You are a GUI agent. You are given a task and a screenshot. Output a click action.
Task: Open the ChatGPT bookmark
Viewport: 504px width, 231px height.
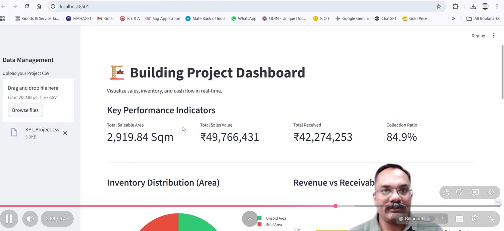coord(386,19)
